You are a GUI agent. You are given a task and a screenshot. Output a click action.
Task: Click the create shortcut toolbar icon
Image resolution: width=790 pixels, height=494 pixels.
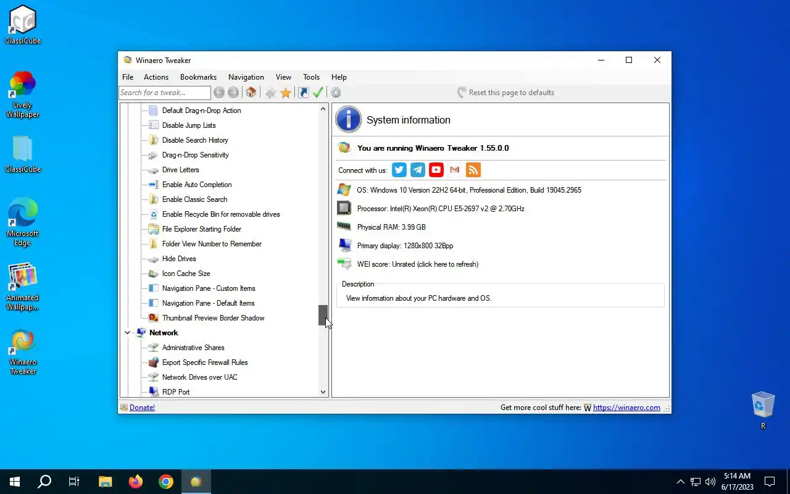[303, 93]
